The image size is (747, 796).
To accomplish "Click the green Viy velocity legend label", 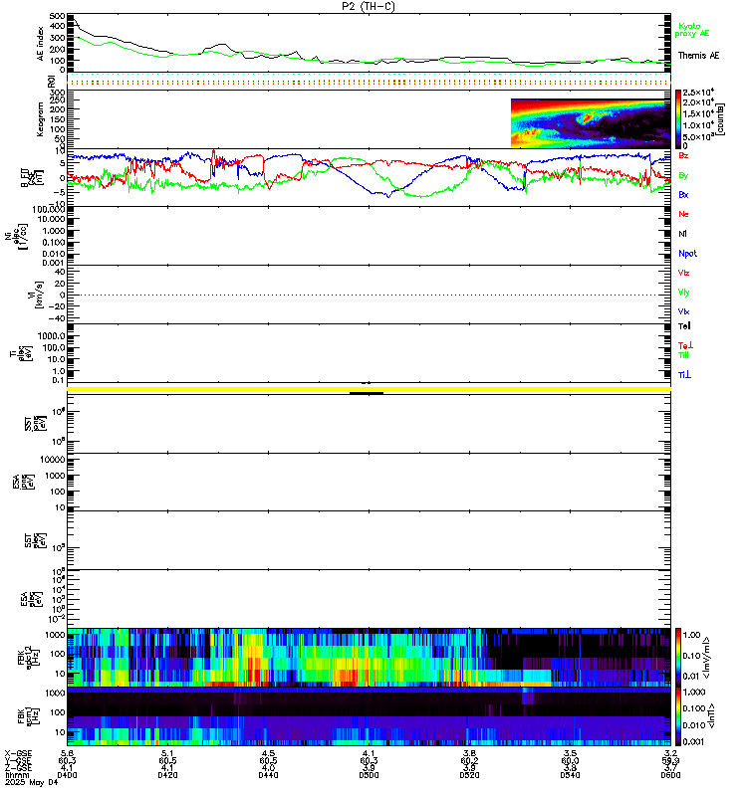I will pos(683,293).
